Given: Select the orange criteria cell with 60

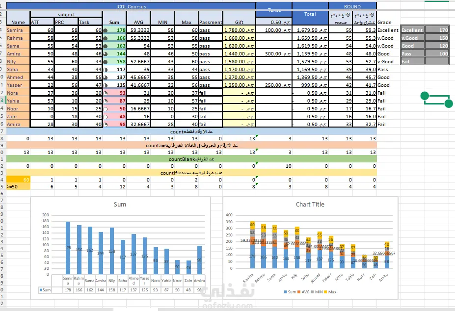Looking at the screenshot, I should click(x=18, y=180).
